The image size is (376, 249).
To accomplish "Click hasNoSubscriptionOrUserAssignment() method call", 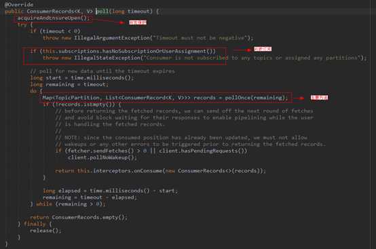I will pyautogui.click(x=159, y=51).
